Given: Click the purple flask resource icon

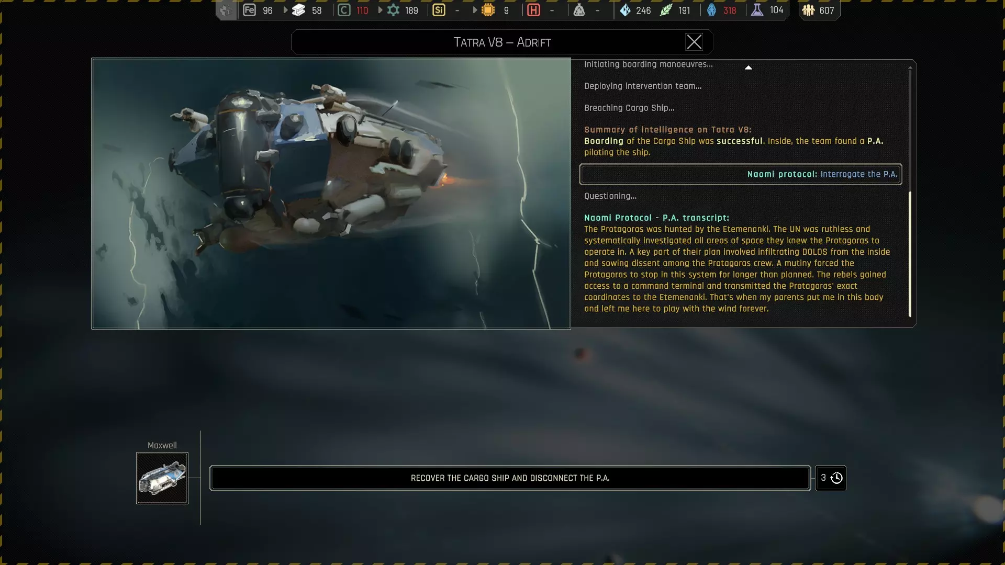Looking at the screenshot, I should point(757,10).
